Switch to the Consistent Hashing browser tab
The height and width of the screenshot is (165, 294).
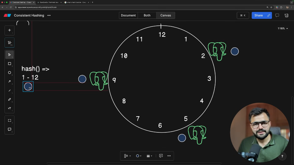click(x=22, y=2)
